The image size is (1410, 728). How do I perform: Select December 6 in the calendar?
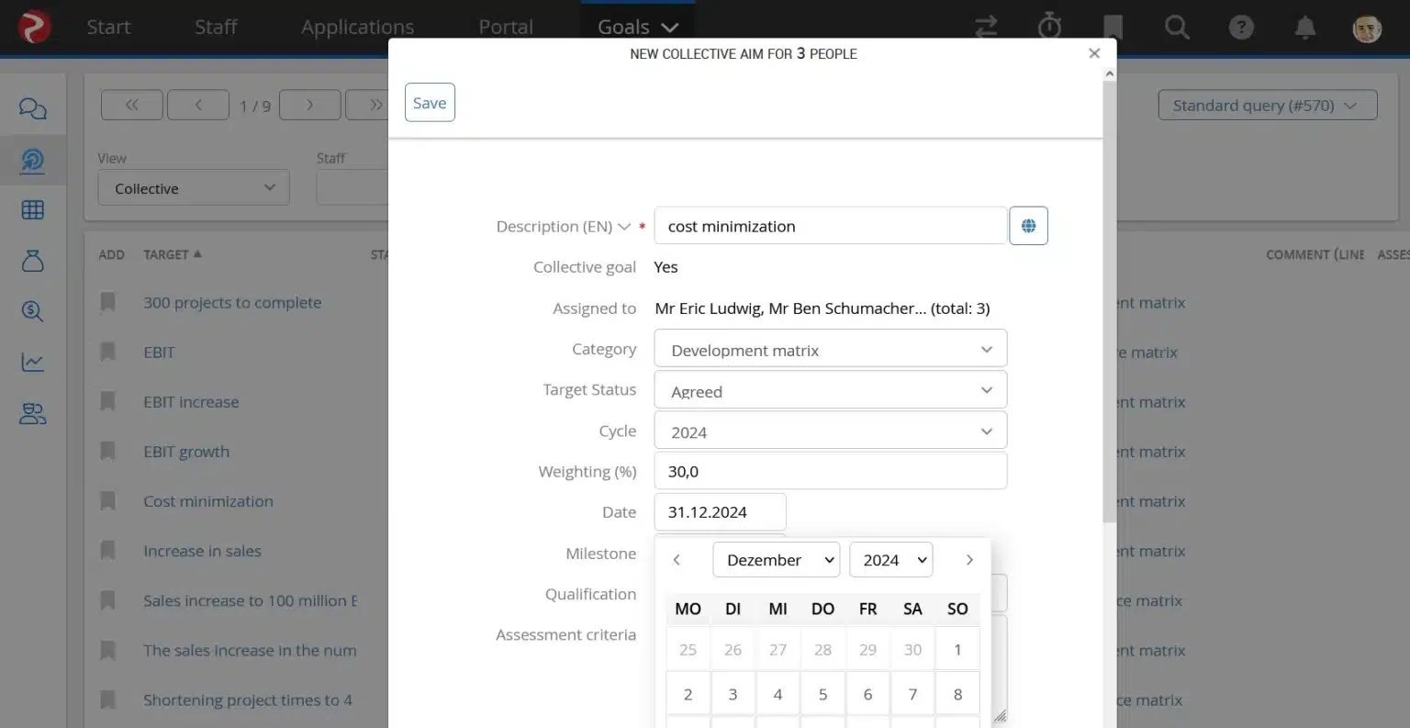[x=867, y=693]
